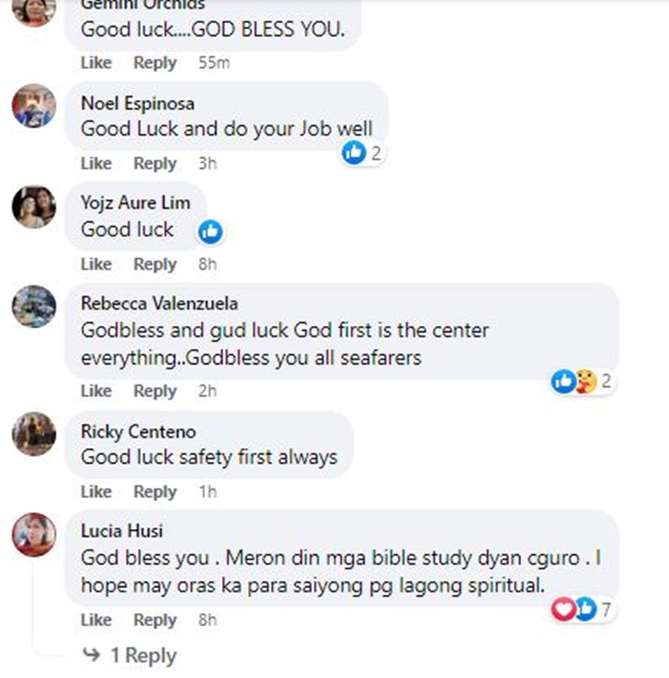Like Noel Espinosa's comment
669x678 pixels.
95,163
